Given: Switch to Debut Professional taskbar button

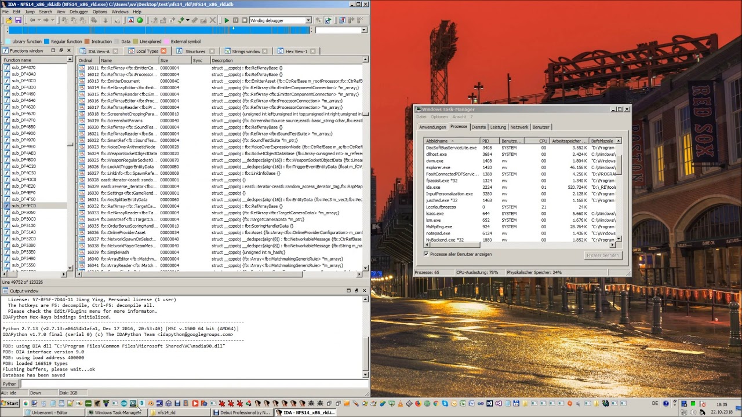Looking at the screenshot, I should 242,412.
